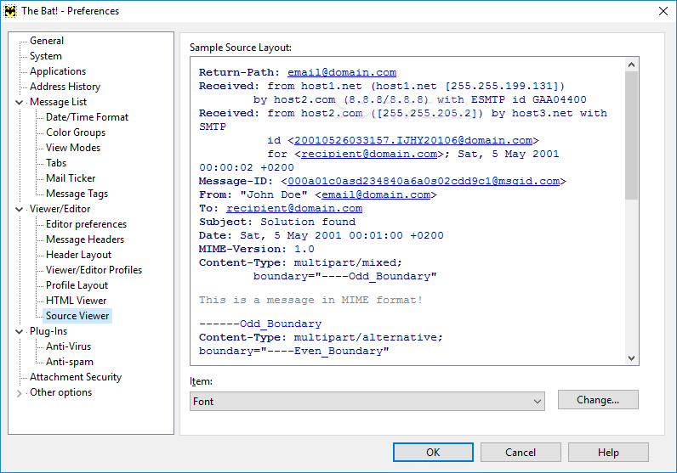Click the Cancel button
This screenshot has height=473, width=677.
tap(521, 453)
